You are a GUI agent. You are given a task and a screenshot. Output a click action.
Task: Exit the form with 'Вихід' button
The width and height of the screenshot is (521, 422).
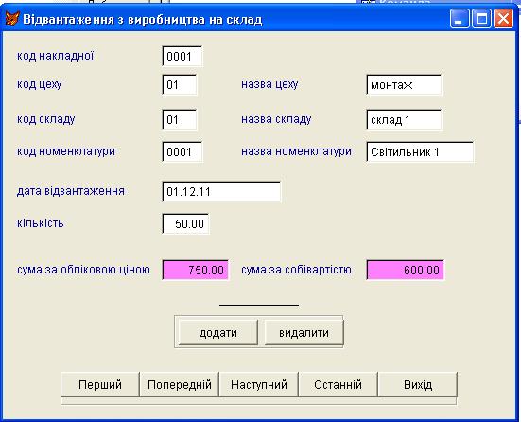coord(418,385)
